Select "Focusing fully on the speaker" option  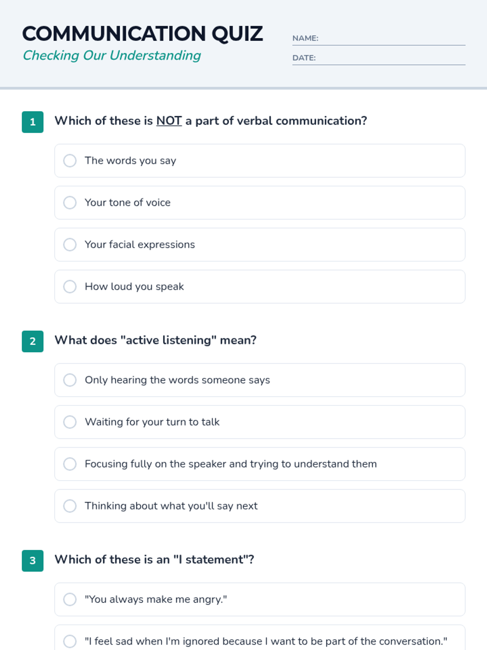pos(70,464)
